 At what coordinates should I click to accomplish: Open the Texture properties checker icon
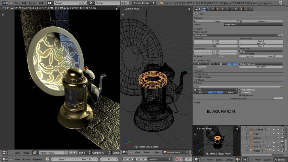click(x=241, y=9)
